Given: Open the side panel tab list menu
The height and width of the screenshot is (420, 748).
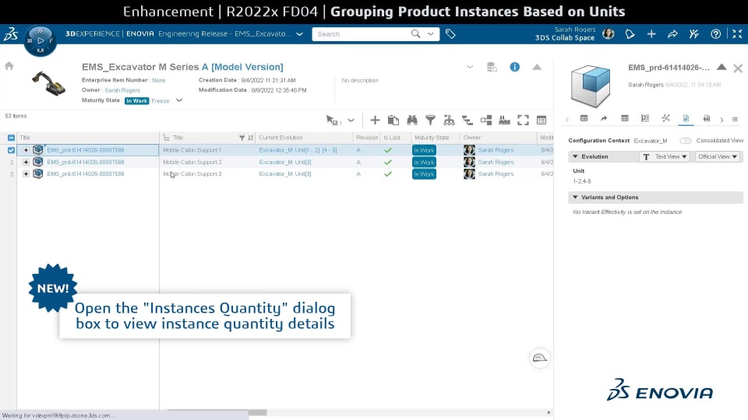Looking at the screenshot, I should [735, 120].
